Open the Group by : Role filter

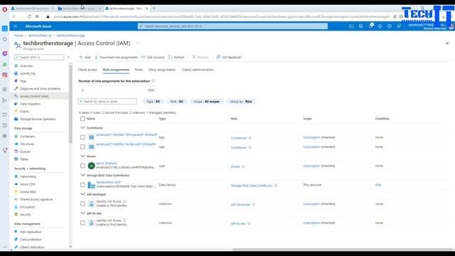(241, 102)
